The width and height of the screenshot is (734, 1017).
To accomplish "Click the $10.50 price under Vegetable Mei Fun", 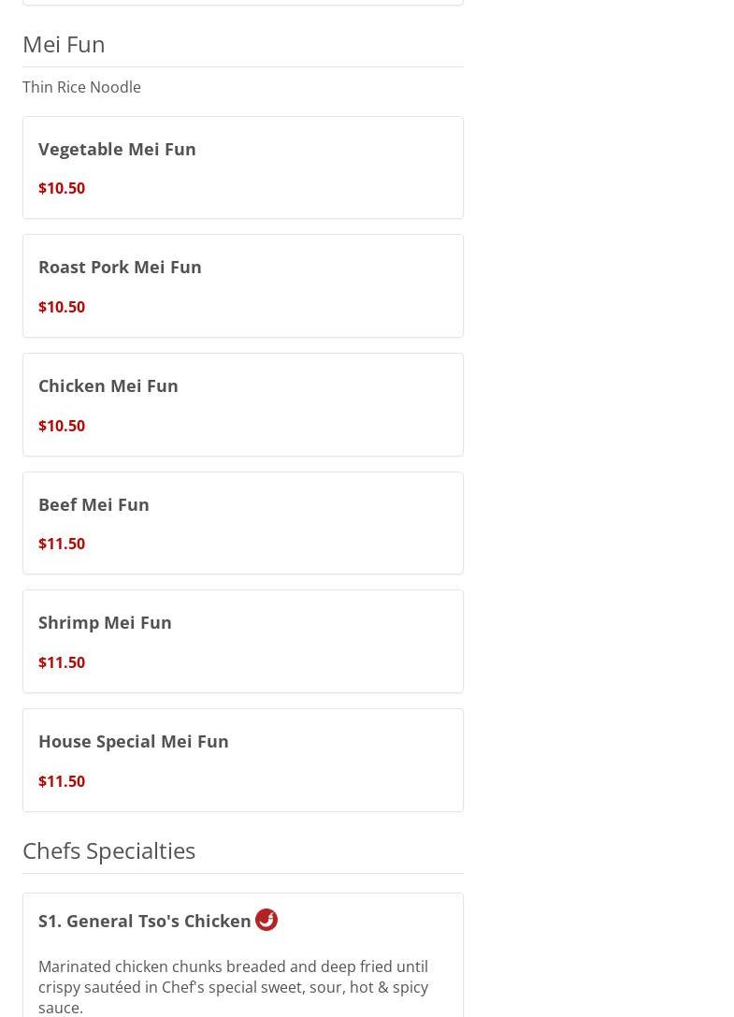I will (62, 188).
